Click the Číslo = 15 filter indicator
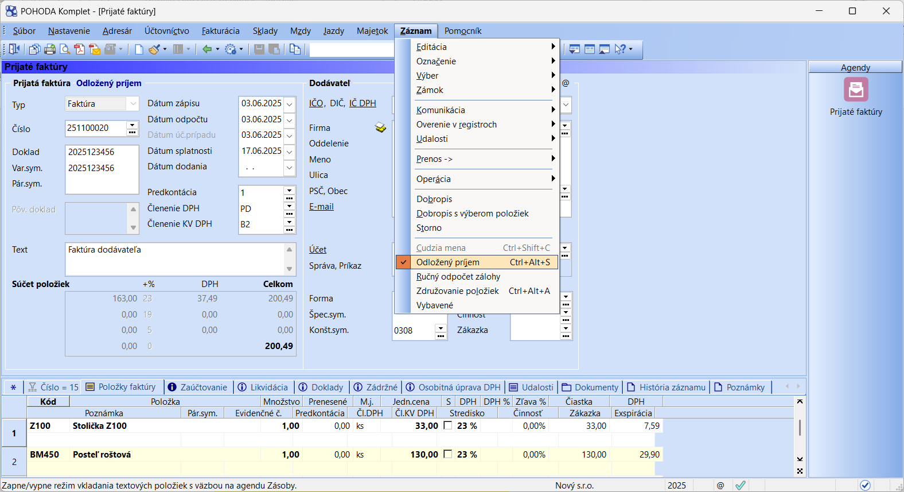Image resolution: width=904 pixels, height=492 pixels. (53, 388)
